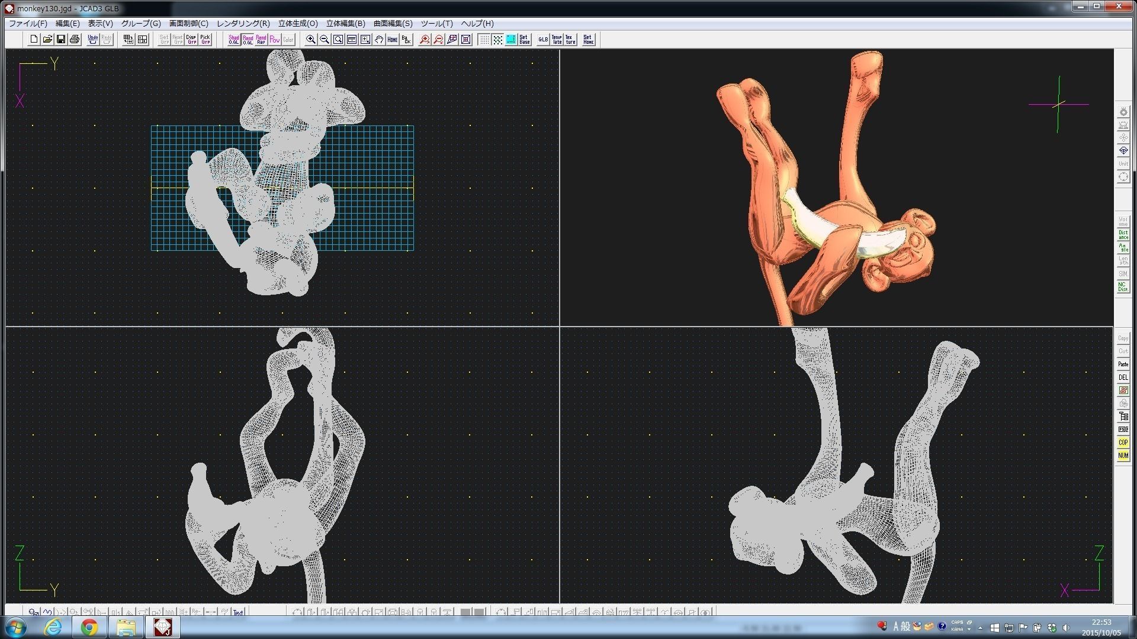Click the diamond gem icon in sidebar
This screenshot has height=639, width=1137.
(1123, 151)
